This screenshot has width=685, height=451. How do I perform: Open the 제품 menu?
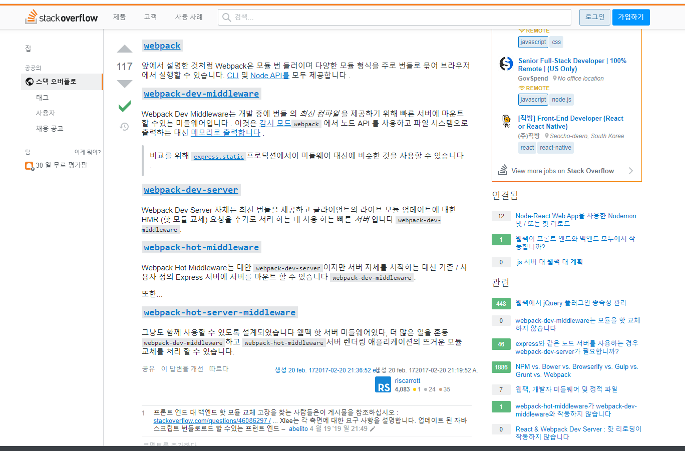tap(119, 17)
